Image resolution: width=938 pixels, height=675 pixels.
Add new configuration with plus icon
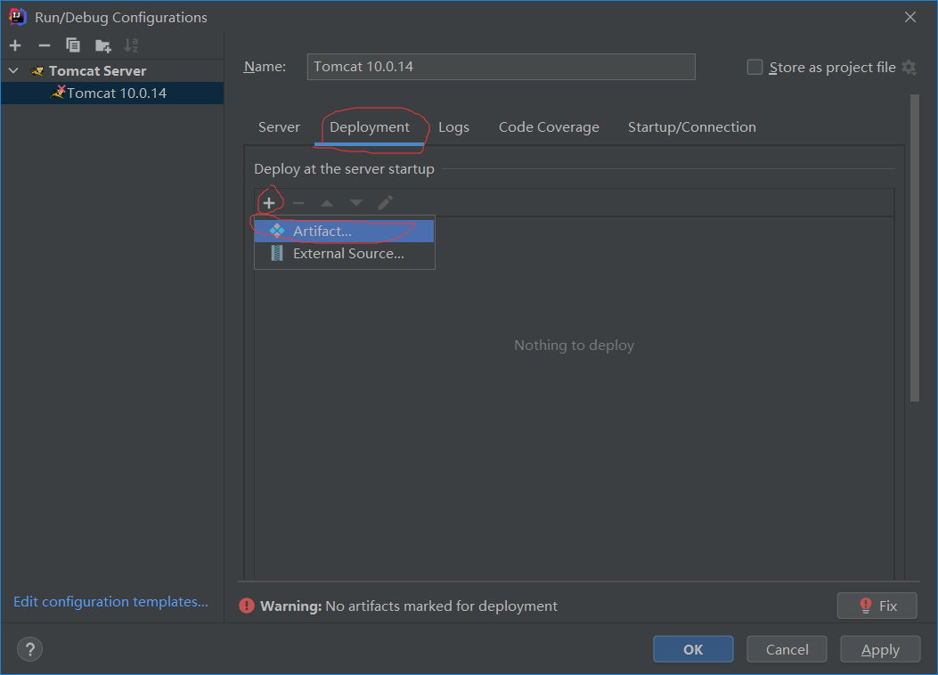(15, 45)
